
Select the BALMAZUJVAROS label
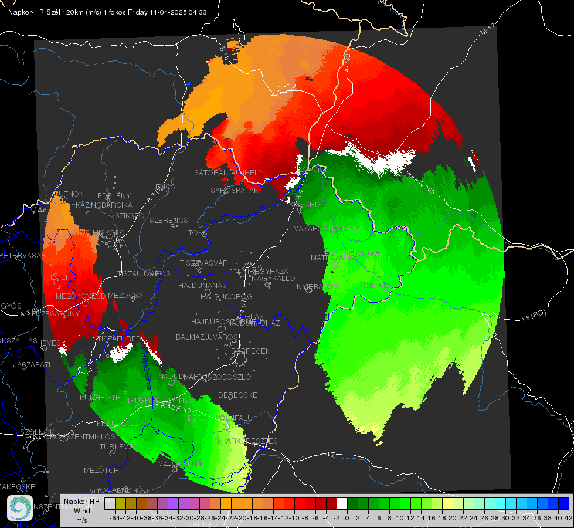(x=207, y=337)
